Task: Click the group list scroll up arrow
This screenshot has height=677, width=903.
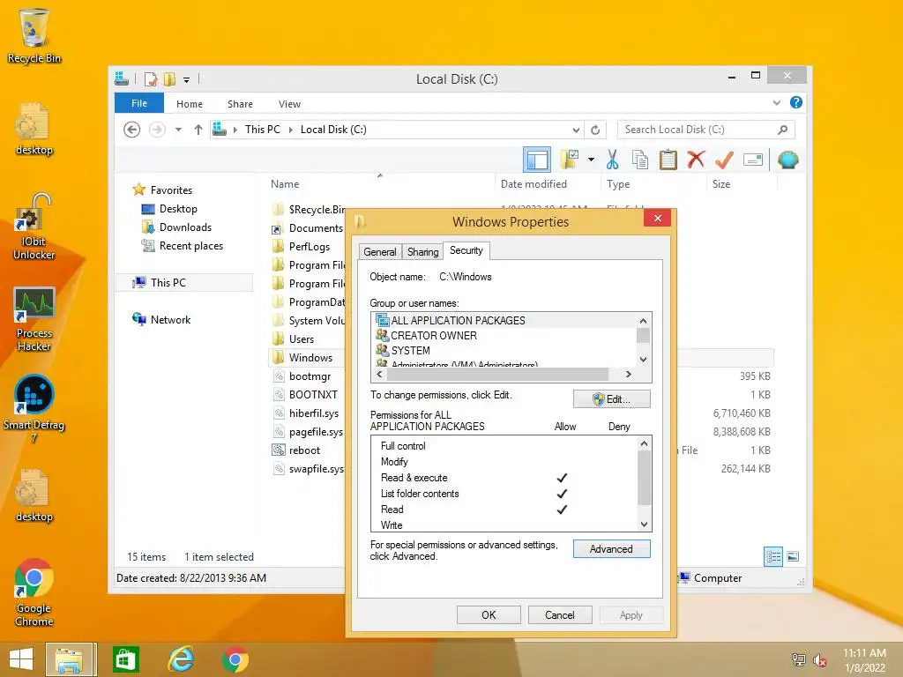Action: (643, 321)
